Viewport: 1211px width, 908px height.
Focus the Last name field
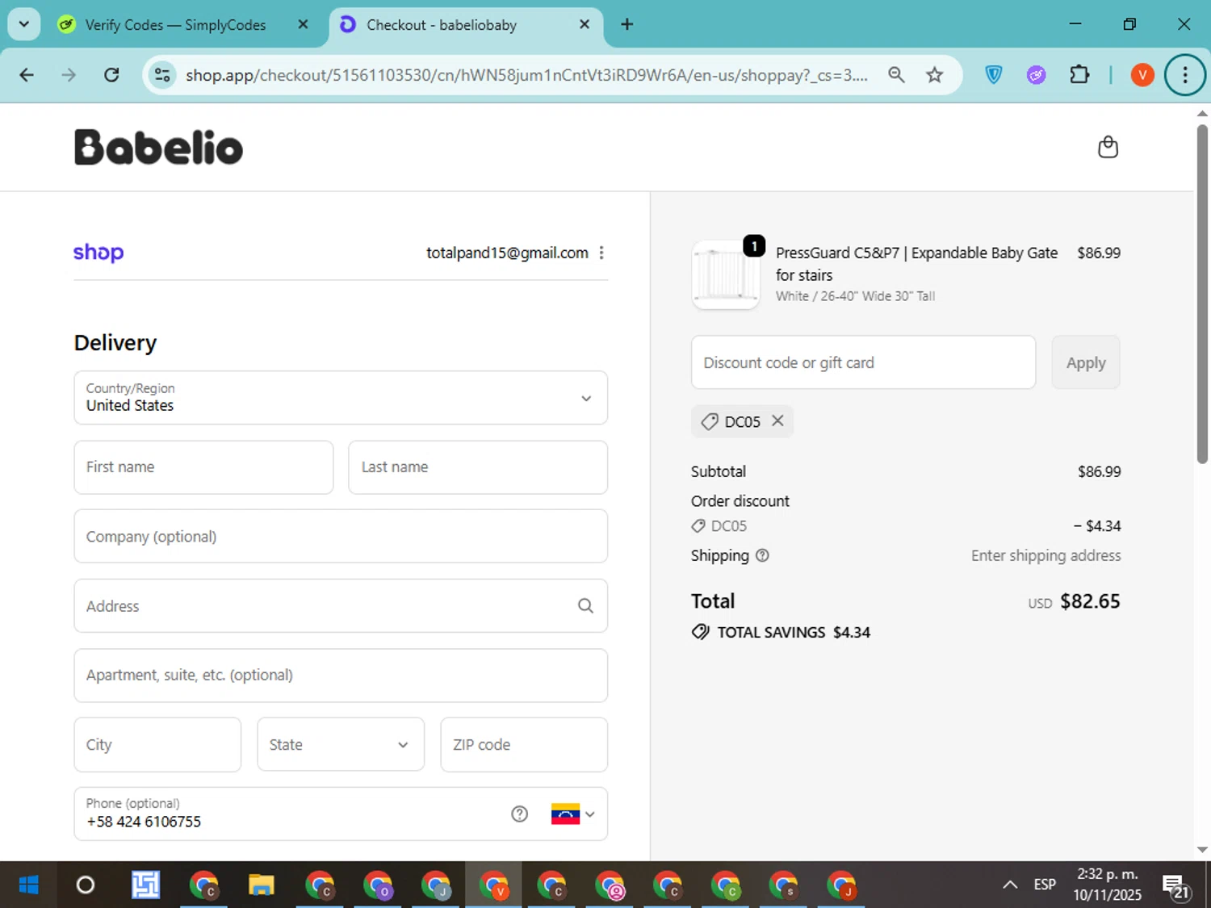[x=478, y=467]
